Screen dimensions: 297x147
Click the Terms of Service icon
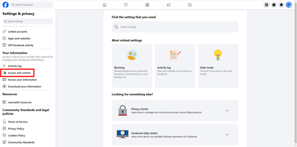click(x=4, y=122)
